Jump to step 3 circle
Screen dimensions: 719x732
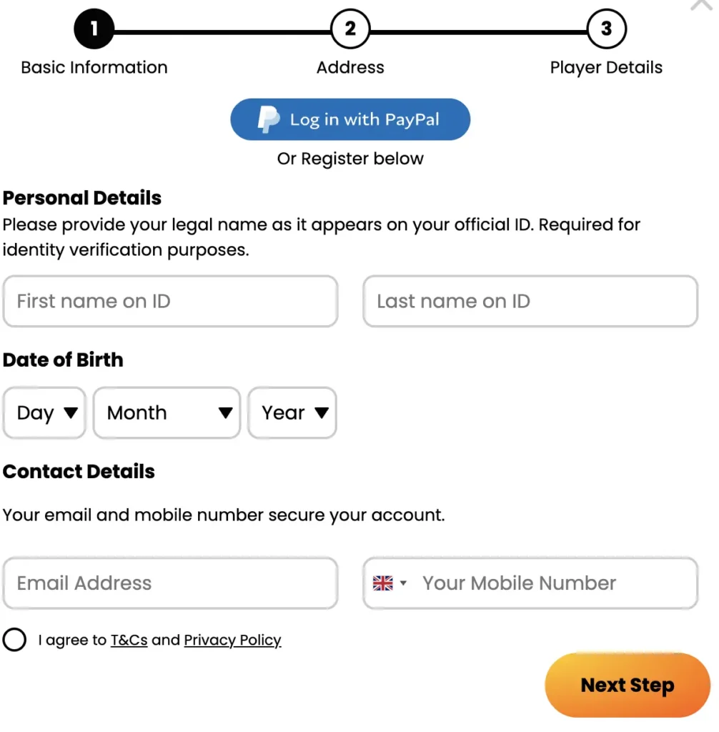coord(606,29)
